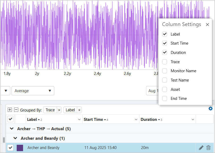215x153 pixels.
Task: Remove the Label grouping chip
Action: [79, 110]
